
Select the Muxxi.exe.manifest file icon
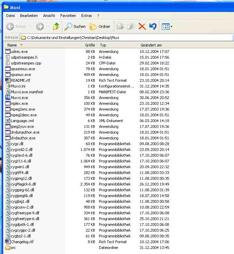8,92
